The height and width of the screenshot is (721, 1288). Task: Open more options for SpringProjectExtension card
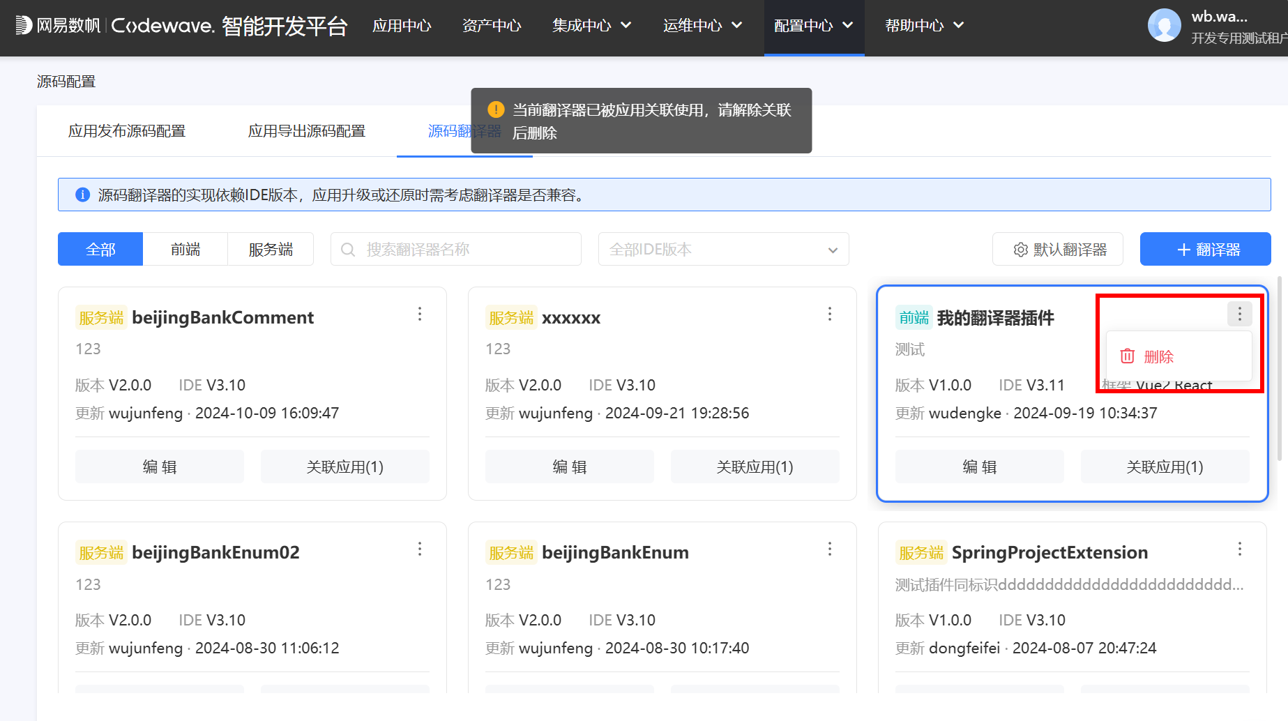pos(1240,549)
